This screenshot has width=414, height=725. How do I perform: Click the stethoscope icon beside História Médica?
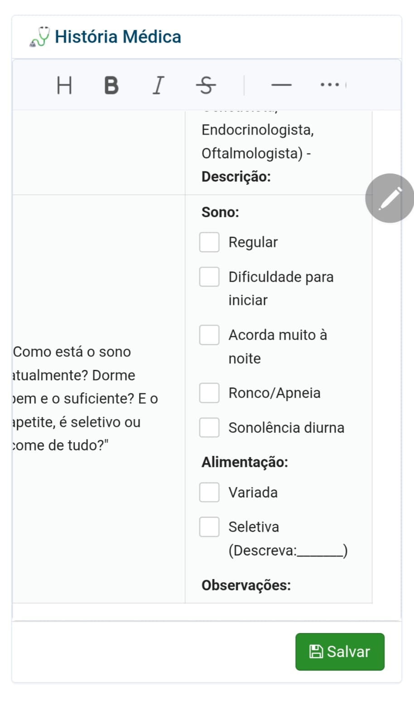click(40, 37)
